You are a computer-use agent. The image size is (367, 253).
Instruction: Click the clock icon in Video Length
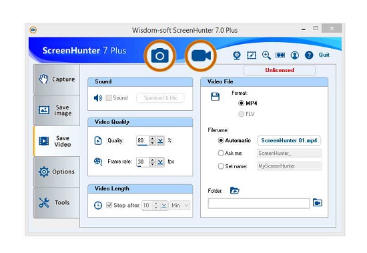[98, 206]
